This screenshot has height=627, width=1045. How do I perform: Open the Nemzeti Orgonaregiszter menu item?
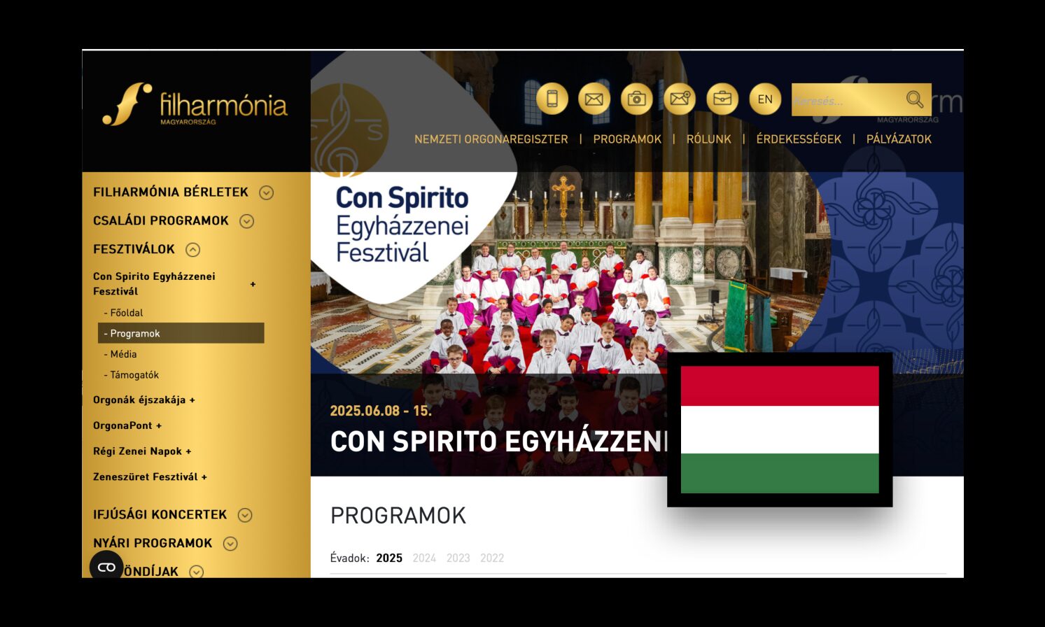(491, 139)
